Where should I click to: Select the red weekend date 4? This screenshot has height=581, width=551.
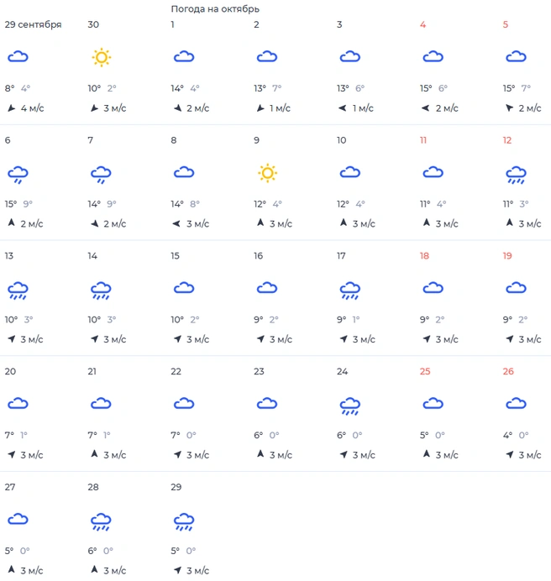(422, 24)
